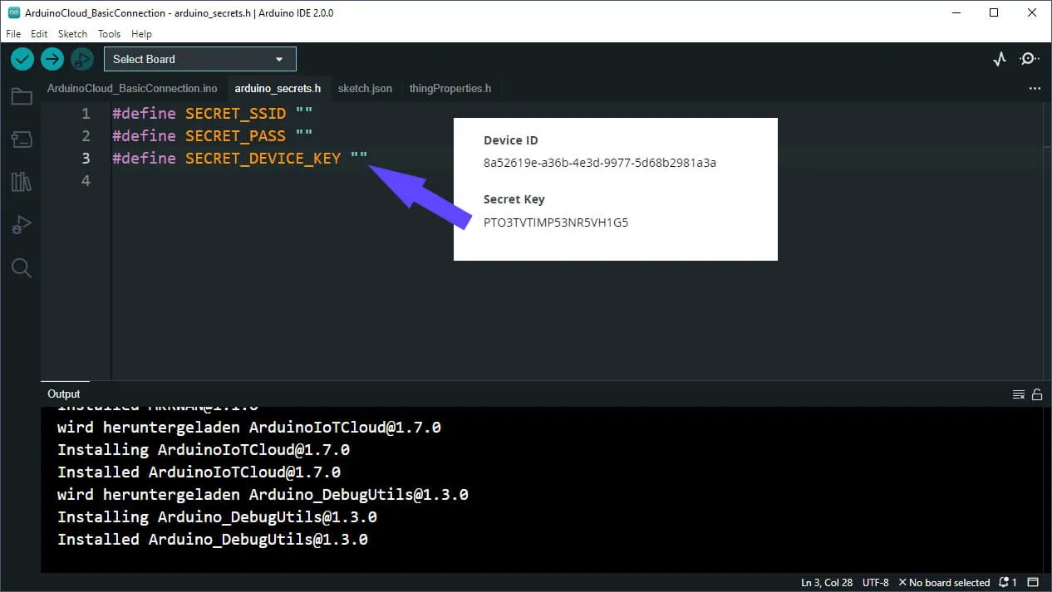1052x592 pixels.
Task: Click the notifications bell in status bar
Action: point(1007,582)
